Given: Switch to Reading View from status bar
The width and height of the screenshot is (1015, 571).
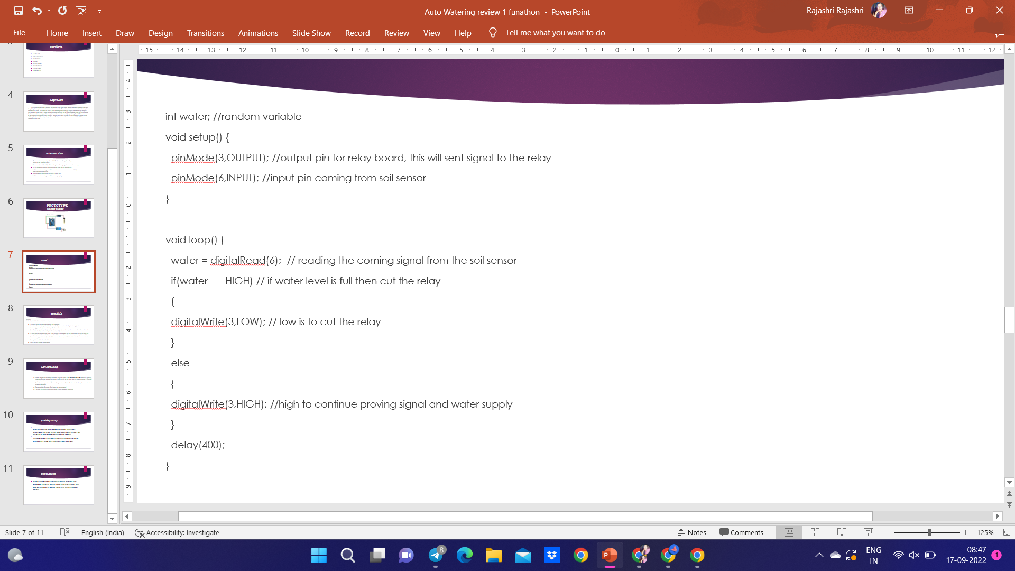Looking at the screenshot, I should click(842, 532).
